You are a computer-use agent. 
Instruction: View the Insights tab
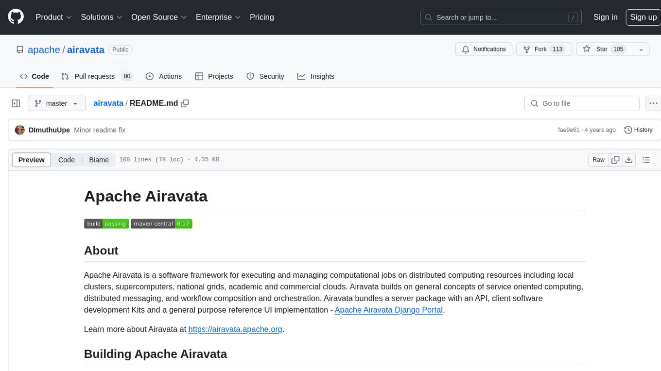coord(316,76)
